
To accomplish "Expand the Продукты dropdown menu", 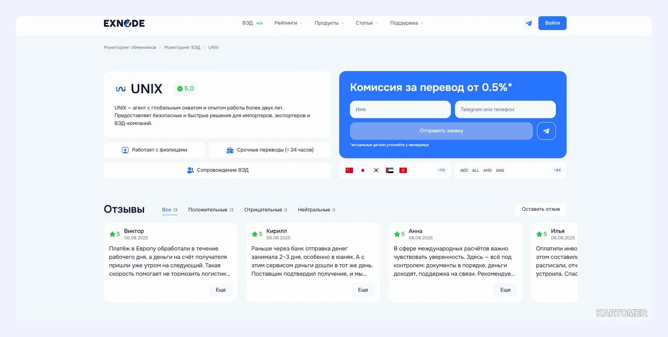I will tap(329, 23).
